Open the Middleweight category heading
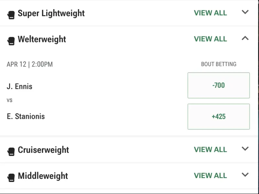This screenshot has width=259, height=194. (43, 176)
